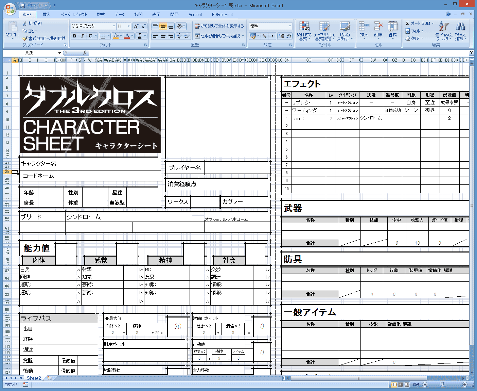Apply percent style format
This screenshot has height=391, width=477.
pos(264,36)
